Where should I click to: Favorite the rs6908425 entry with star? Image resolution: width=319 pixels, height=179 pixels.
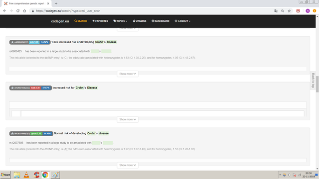pos(12,42)
